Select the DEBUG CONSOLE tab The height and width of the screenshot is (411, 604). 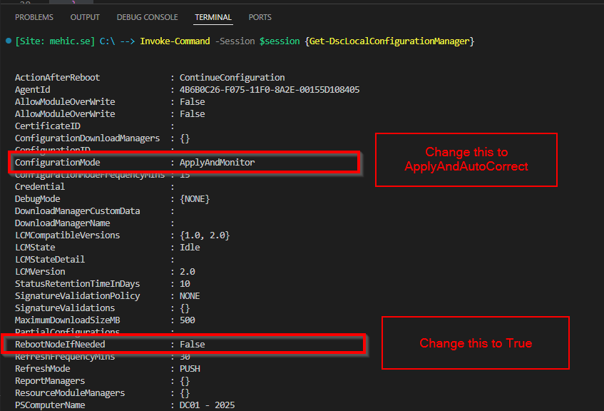pyautogui.click(x=147, y=17)
